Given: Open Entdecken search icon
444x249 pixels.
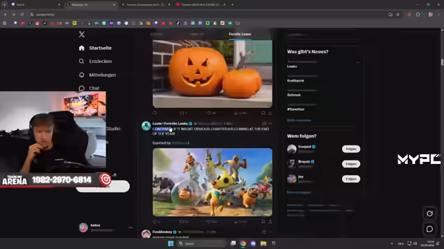Looking at the screenshot, I should [82, 62].
